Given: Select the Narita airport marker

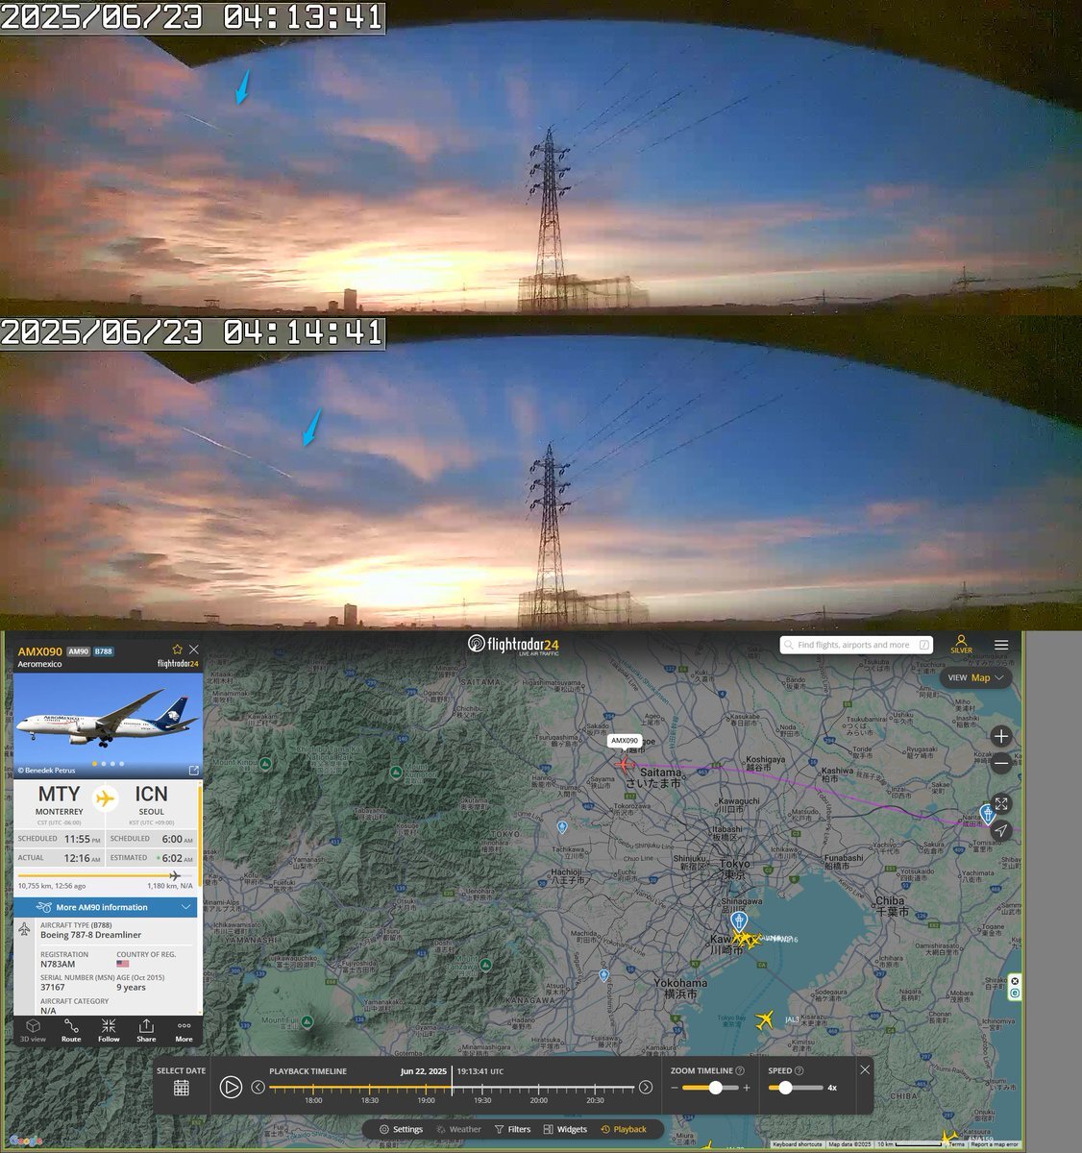Looking at the screenshot, I should pyautogui.click(x=987, y=815).
